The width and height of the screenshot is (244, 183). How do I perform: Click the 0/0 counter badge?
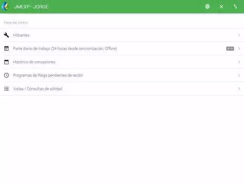click(230, 49)
